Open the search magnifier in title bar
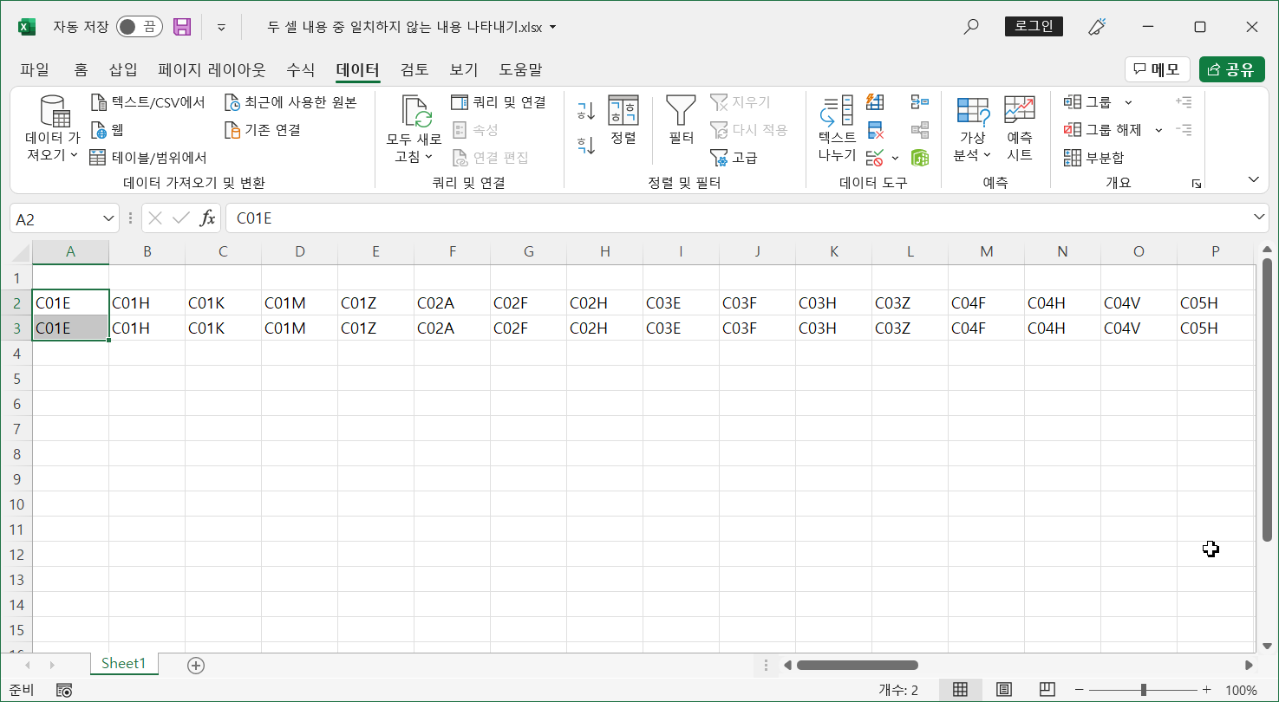Image resolution: width=1279 pixels, height=702 pixels. tap(971, 27)
